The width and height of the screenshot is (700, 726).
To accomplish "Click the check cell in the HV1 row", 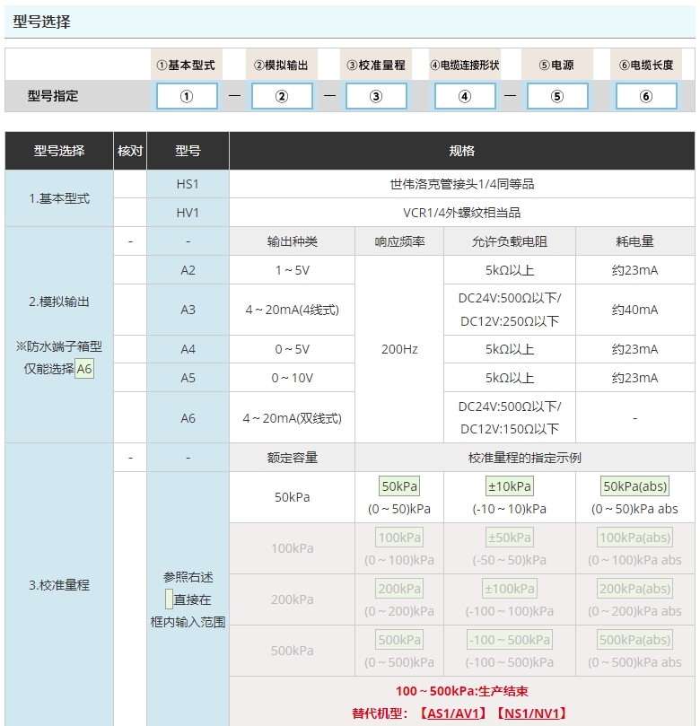I will pos(130,213).
